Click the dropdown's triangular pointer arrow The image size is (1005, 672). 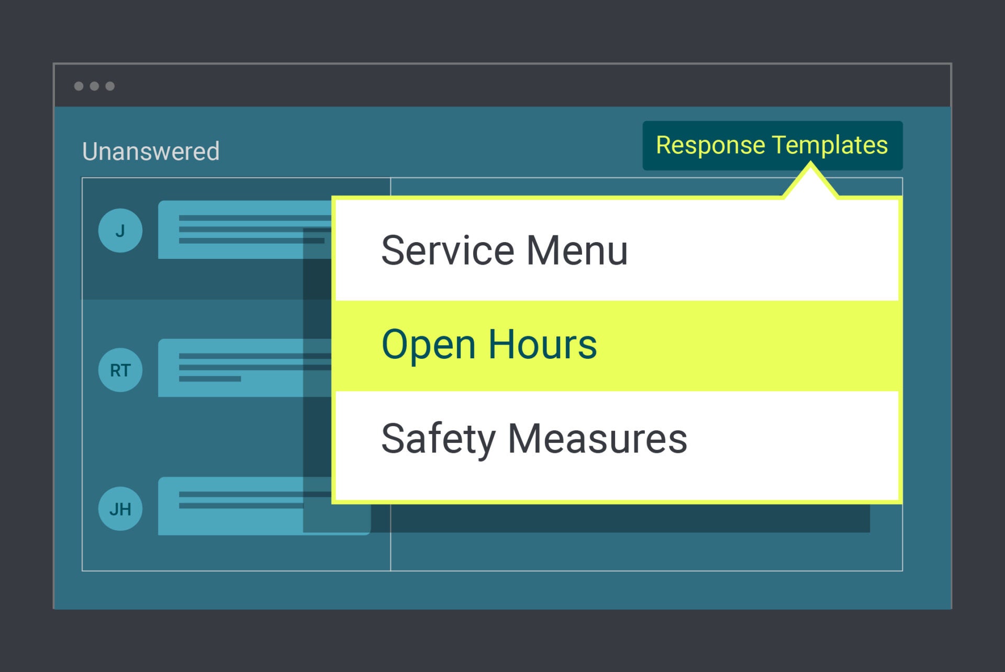tap(810, 183)
